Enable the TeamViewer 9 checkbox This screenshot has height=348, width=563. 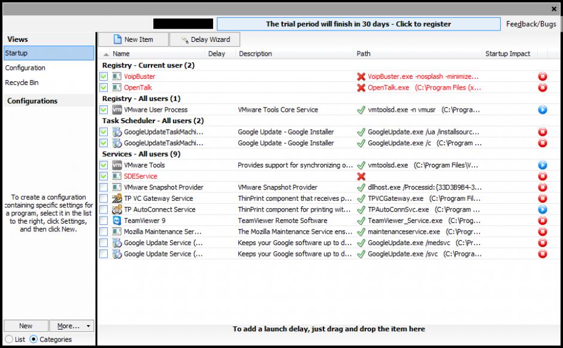[104, 221]
